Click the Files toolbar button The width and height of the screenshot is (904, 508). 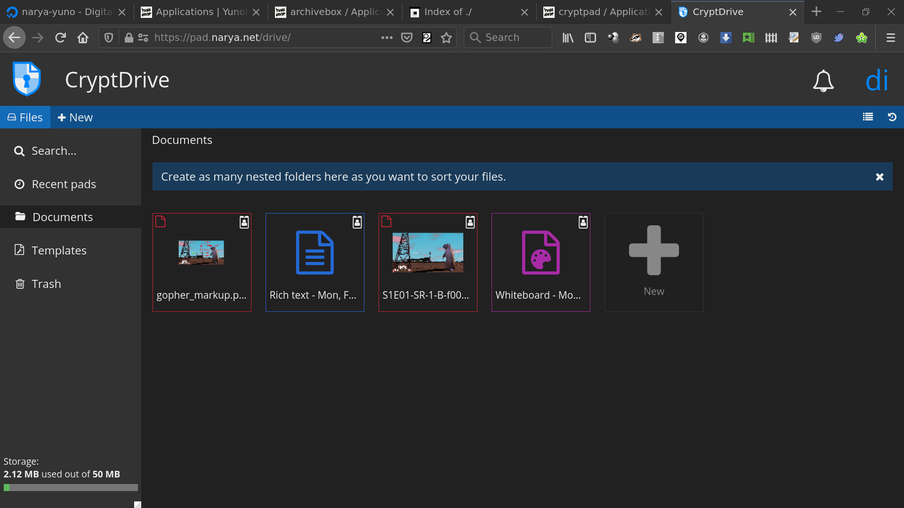[25, 117]
